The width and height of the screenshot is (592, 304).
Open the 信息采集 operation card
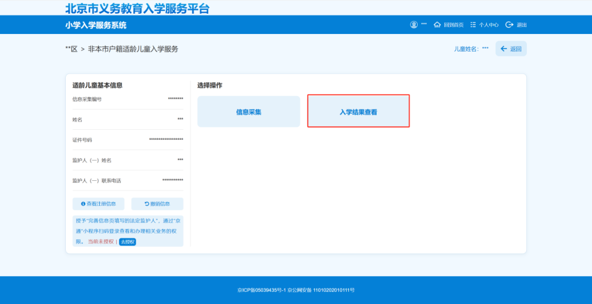249,112
